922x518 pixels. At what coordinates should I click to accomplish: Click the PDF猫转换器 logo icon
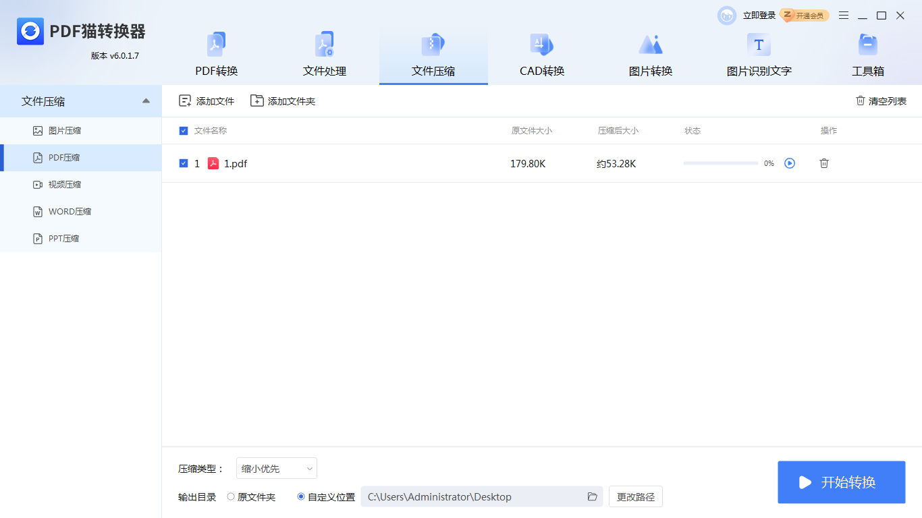pyautogui.click(x=30, y=31)
